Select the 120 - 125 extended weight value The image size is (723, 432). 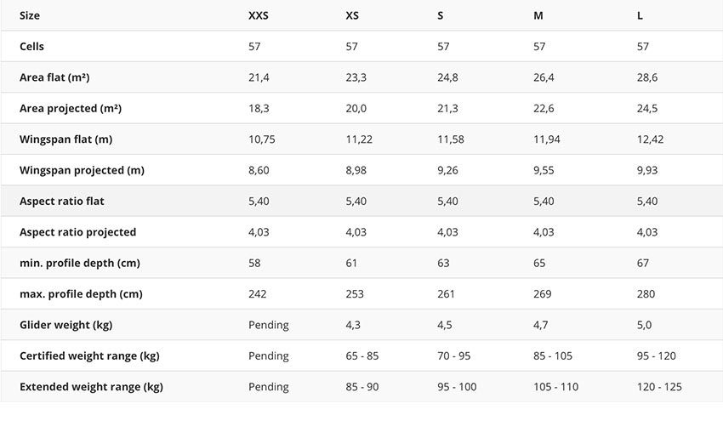tap(659, 387)
